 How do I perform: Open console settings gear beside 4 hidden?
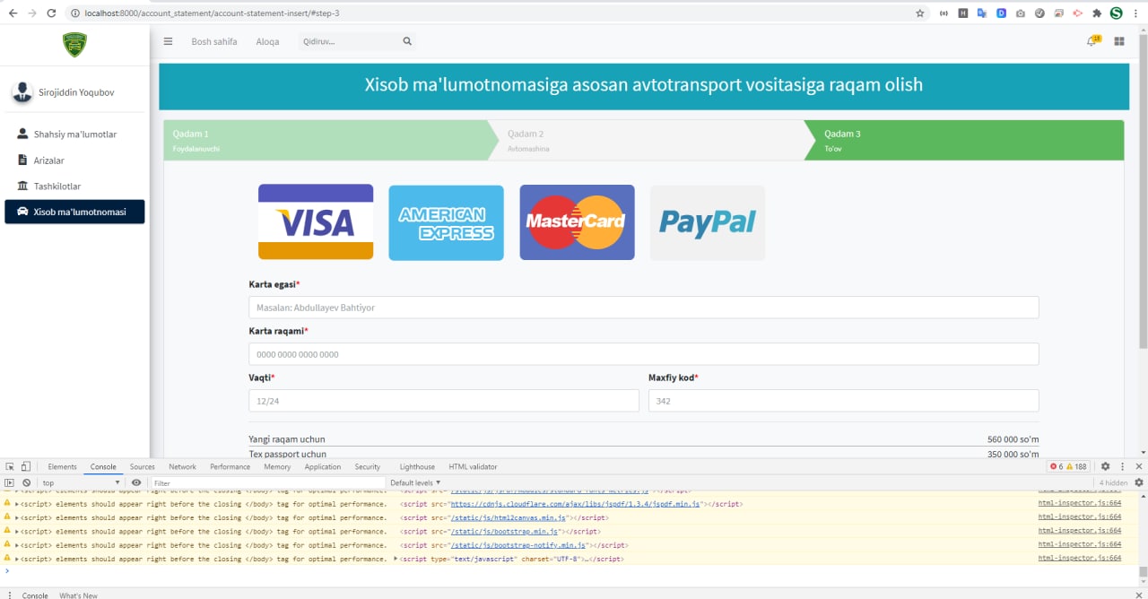tap(1139, 482)
